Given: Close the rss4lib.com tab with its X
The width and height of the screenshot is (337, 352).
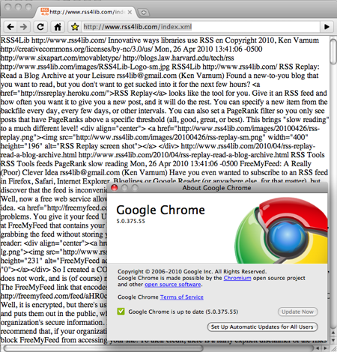Looking at the screenshot, I should (130, 12).
